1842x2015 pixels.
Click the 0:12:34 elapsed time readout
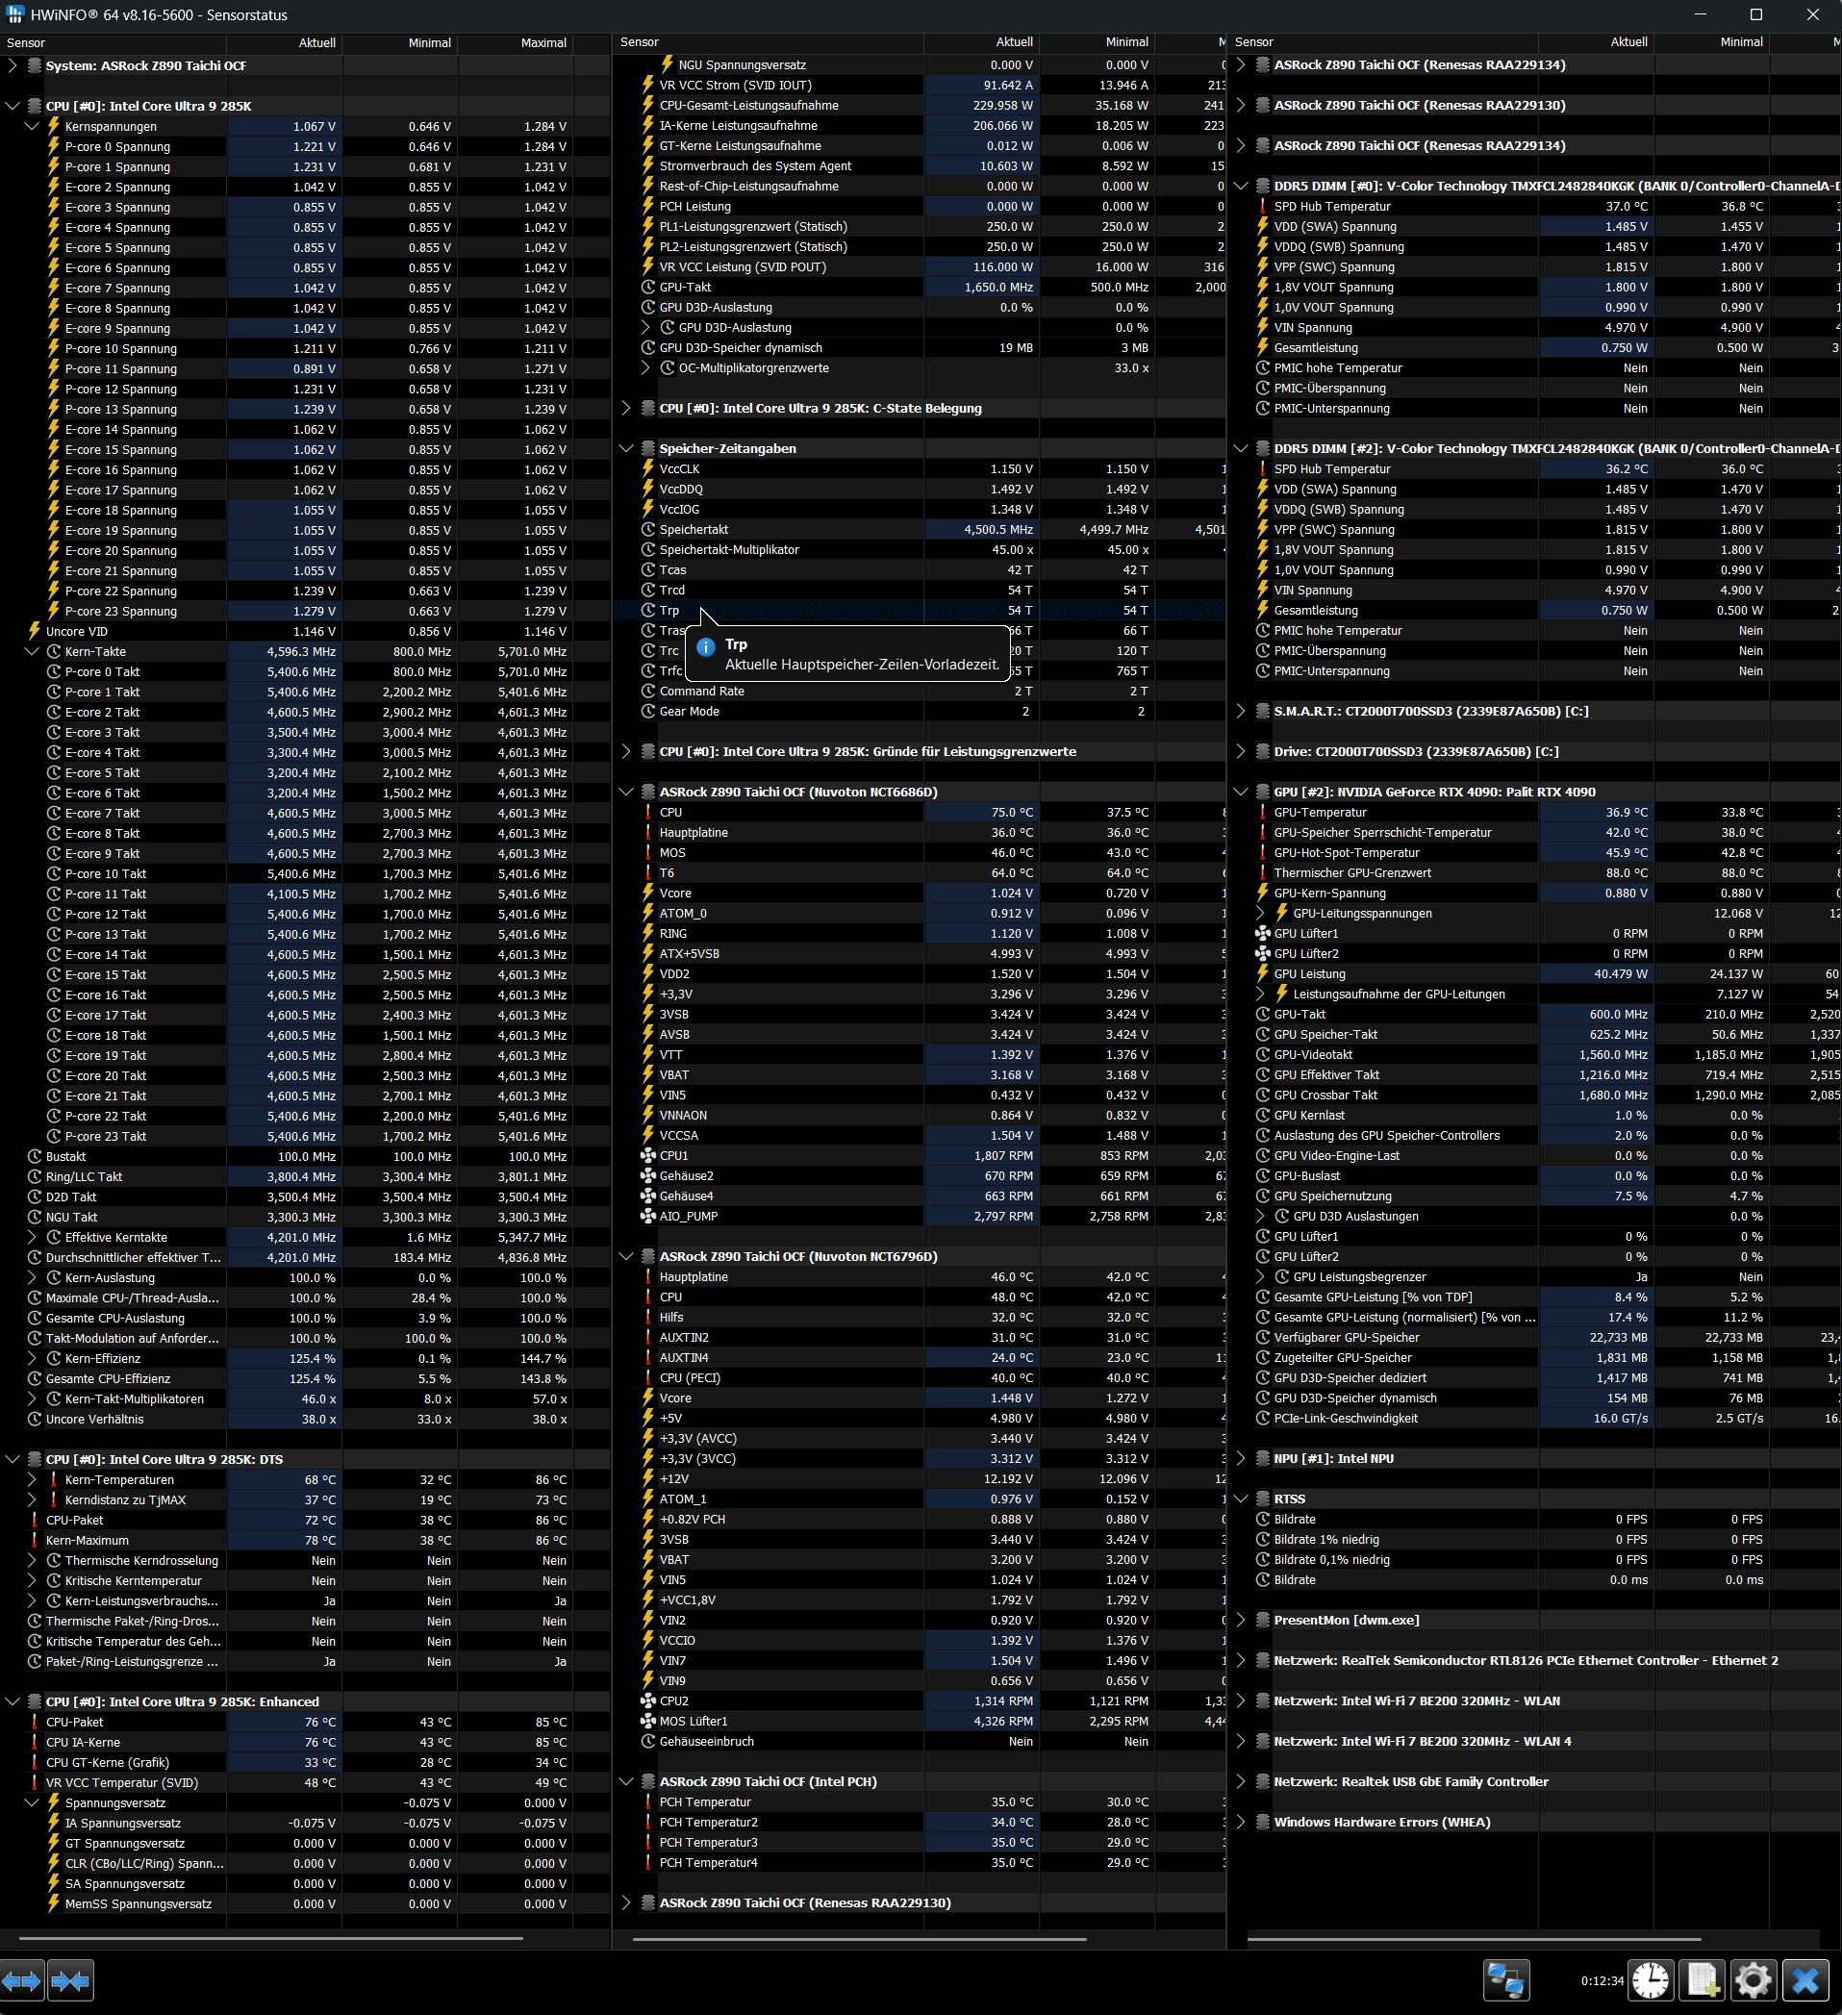pyautogui.click(x=1602, y=1980)
